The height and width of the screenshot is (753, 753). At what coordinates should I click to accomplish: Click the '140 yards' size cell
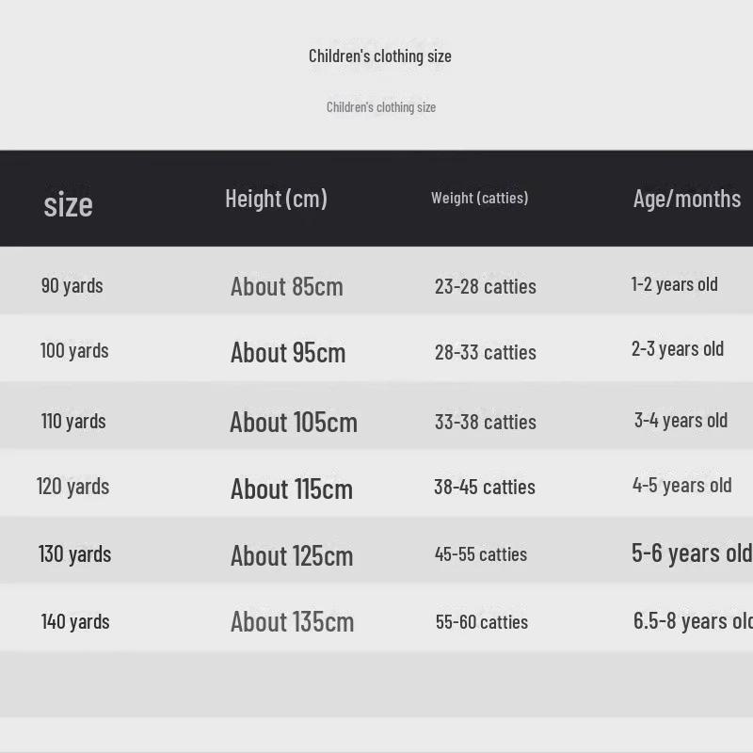[x=75, y=621]
